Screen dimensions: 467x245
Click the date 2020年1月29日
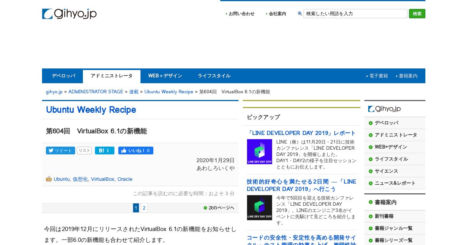[216, 160]
